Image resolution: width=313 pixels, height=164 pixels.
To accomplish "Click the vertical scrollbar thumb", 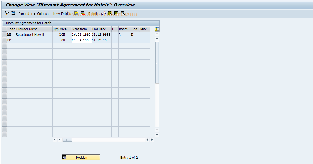I will point(157,63).
